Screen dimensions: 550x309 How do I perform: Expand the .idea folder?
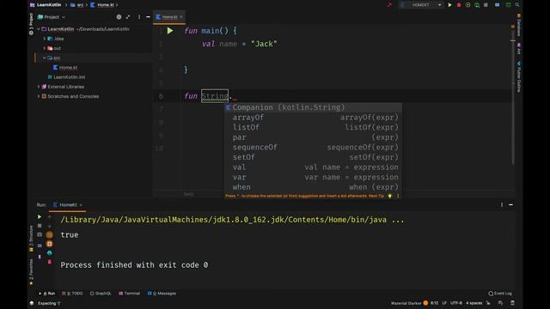45,39
